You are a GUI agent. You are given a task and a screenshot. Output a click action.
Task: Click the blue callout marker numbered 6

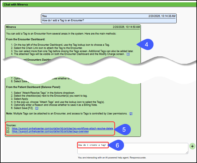click(117, 145)
